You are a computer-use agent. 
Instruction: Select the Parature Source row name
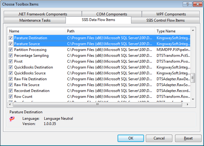(x=27, y=44)
